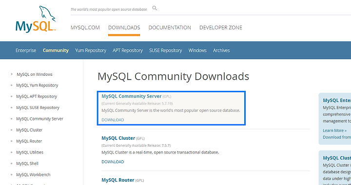Open the APT Repository tab
This screenshot has width=351, height=185.
coord(128,50)
